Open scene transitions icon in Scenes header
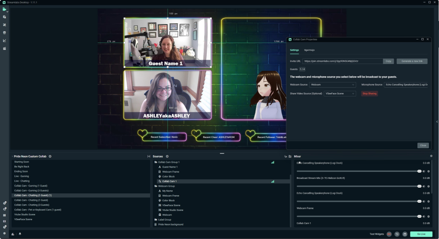Viewport: 439px width, 239px height. pyautogui.click(x=149, y=156)
